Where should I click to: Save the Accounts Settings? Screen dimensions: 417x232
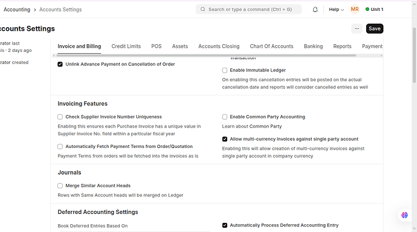(x=375, y=29)
